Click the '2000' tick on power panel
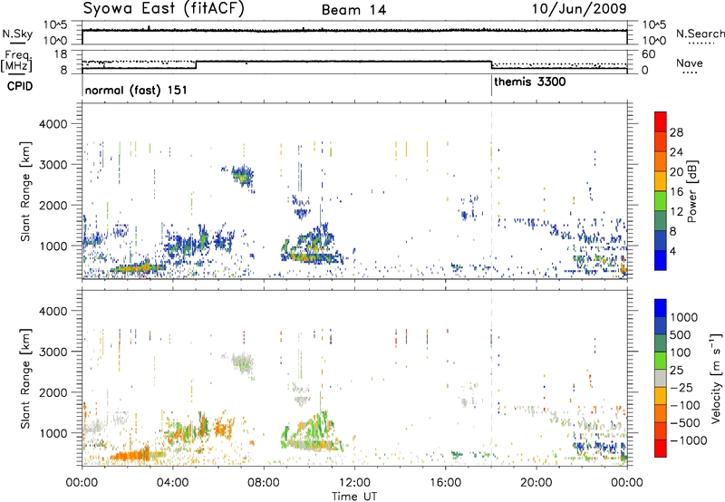Screen dimensions: 725x502 pos(53,205)
